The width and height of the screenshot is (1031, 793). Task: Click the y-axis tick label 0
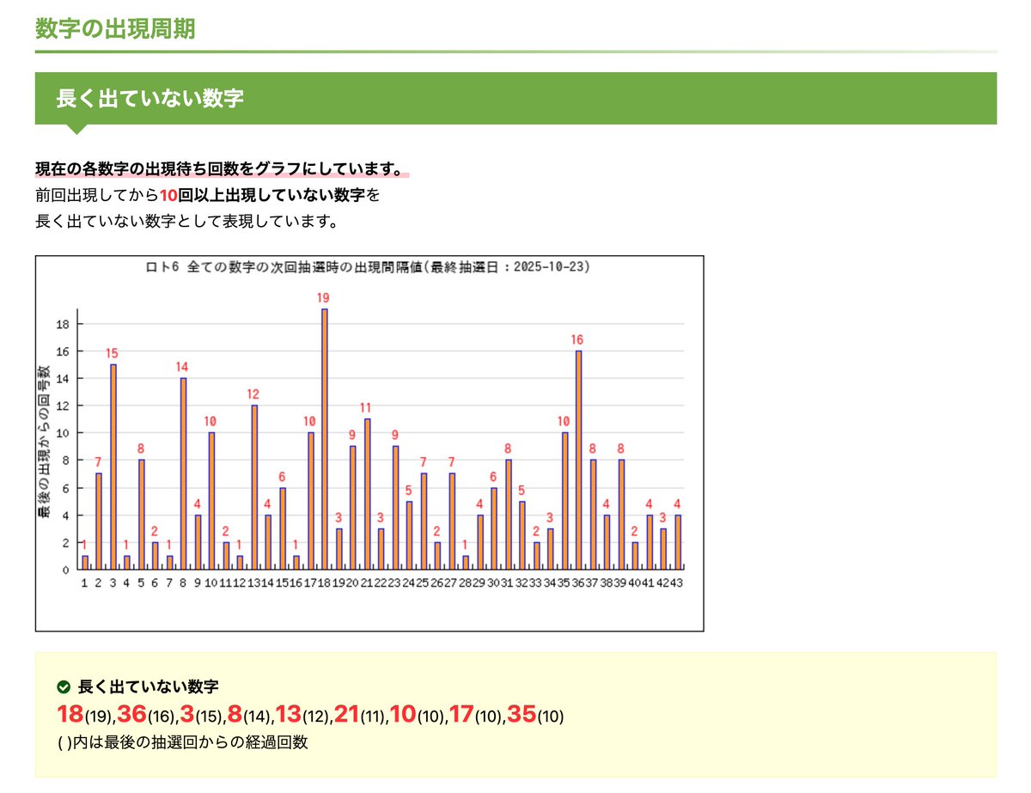pyautogui.click(x=65, y=570)
